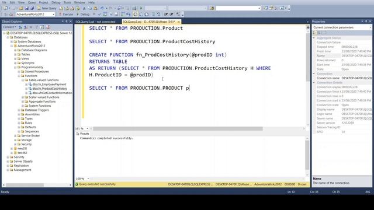Click the Decrease Indent icon

166,14
